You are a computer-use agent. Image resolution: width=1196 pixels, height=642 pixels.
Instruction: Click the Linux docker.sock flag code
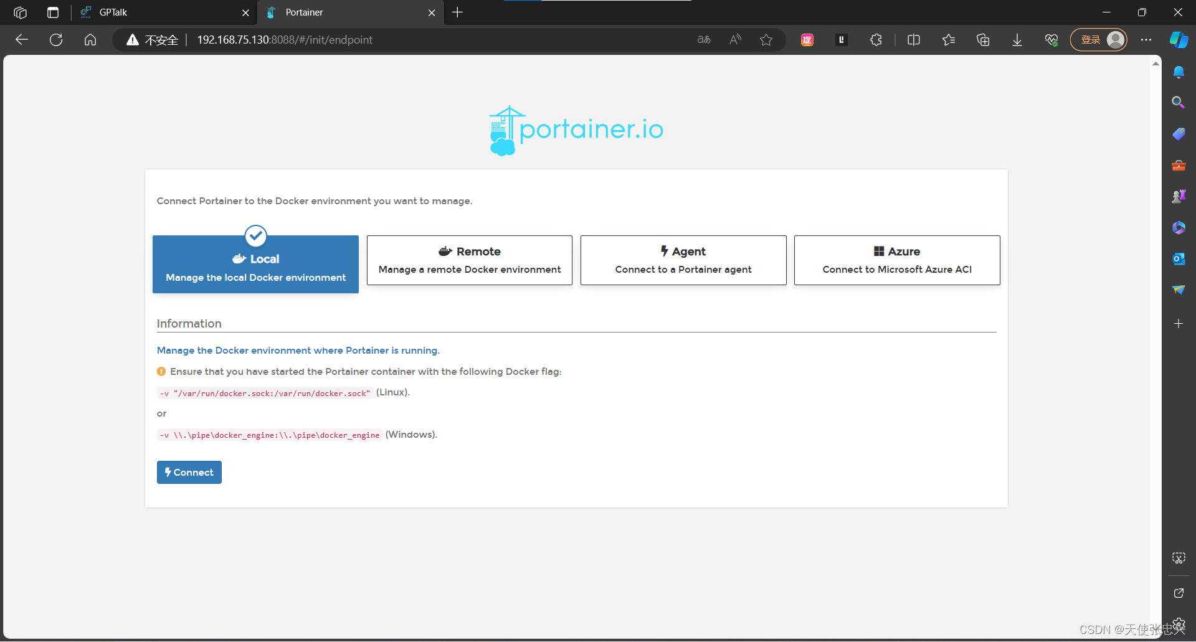265,393
